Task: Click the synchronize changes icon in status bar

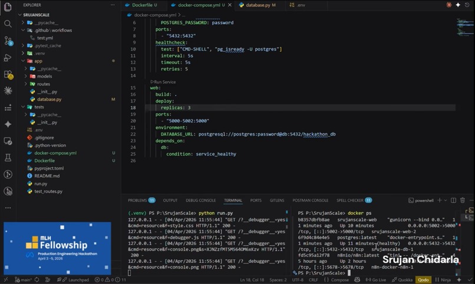Action: pyautogui.click(x=37, y=280)
